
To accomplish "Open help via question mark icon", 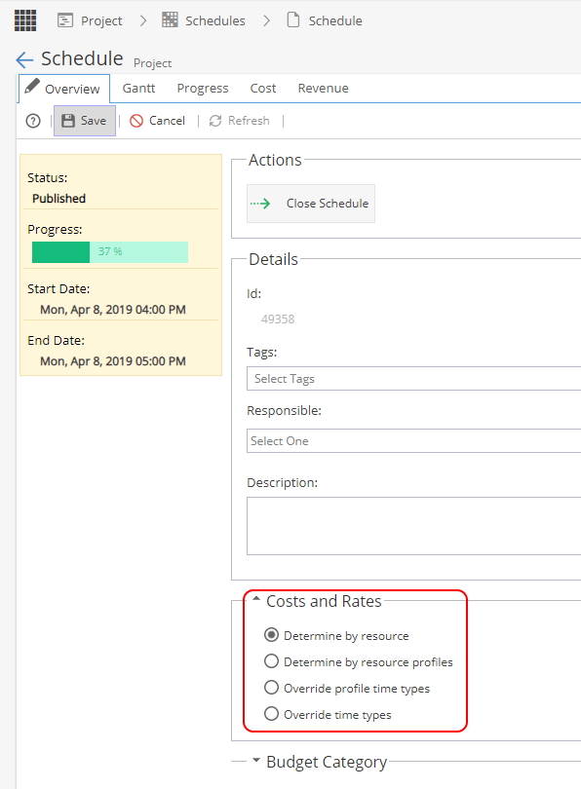I will [x=33, y=121].
